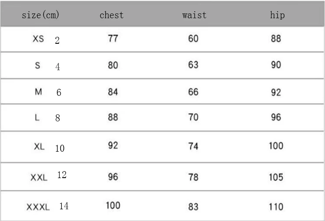Select the waist column header
Image resolution: width=325 pixels, height=221 pixels.
point(194,15)
